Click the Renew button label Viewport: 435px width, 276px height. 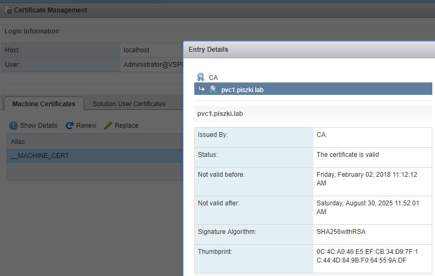(86, 126)
